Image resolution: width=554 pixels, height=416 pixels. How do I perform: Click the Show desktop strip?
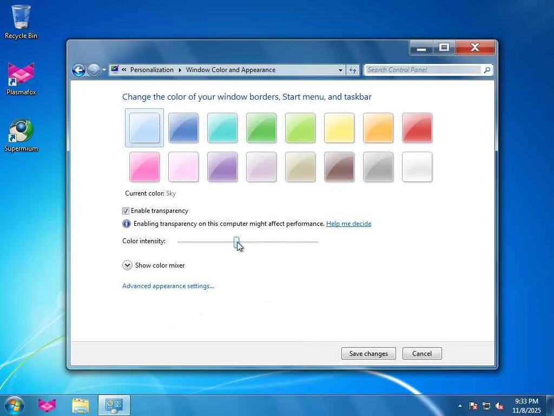550,405
